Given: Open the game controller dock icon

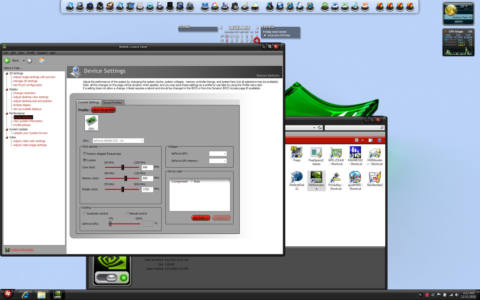Looking at the screenshot, I should (190, 6).
